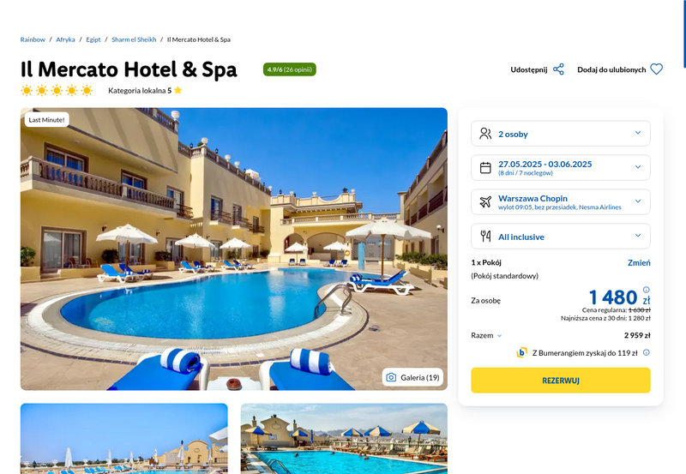
Task: Click Zmień to change the room
Action: click(639, 263)
